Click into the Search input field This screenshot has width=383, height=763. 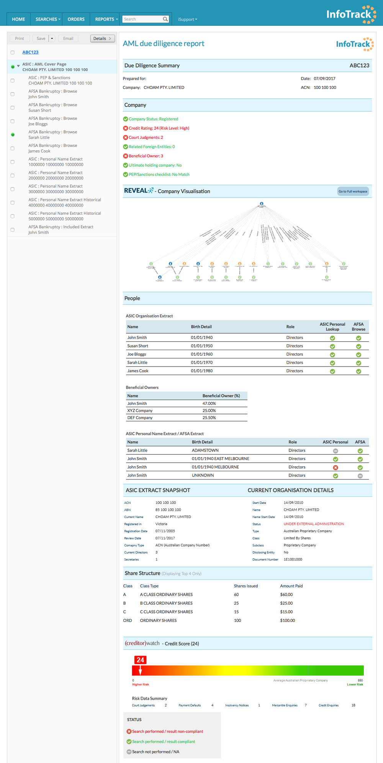pos(142,19)
